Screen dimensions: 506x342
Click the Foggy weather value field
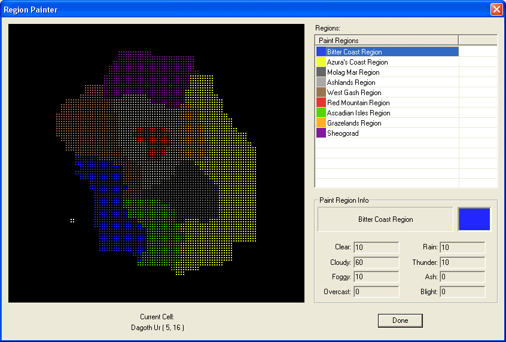(376, 277)
